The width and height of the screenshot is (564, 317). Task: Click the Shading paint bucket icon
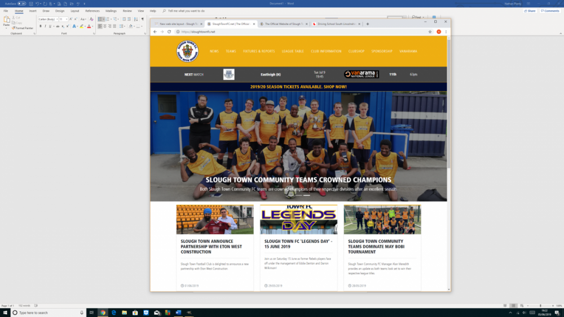131,26
